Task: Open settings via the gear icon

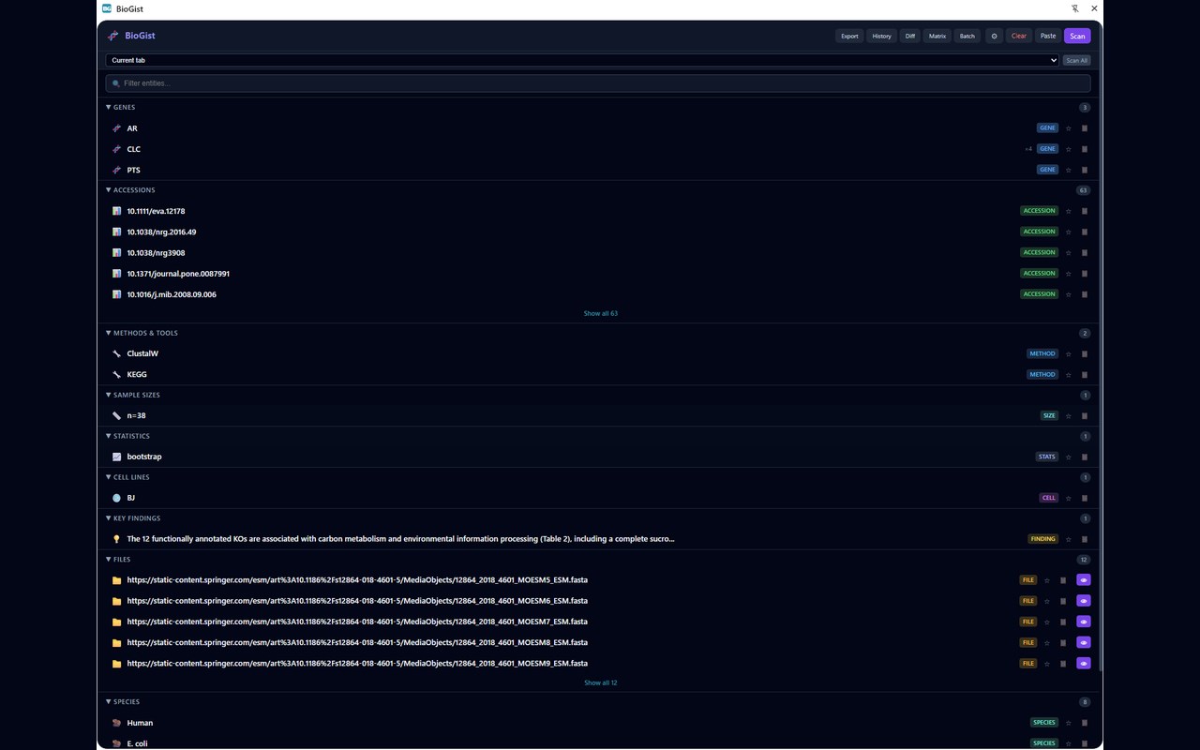Action: (994, 36)
